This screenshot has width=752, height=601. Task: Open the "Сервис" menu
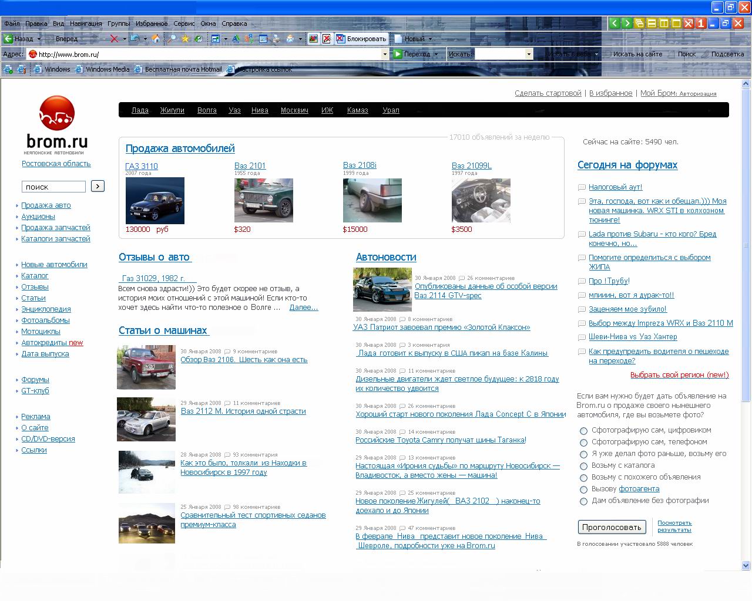184,23
